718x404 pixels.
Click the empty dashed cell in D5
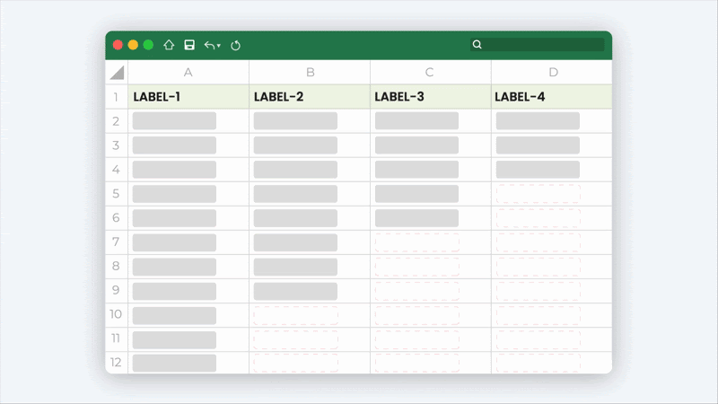click(x=538, y=194)
